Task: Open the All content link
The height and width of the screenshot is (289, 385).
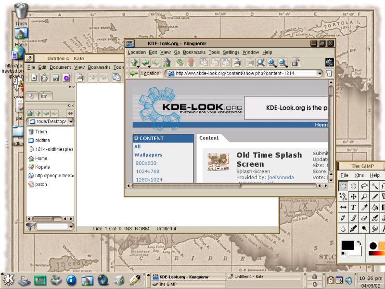Action: point(137,146)
